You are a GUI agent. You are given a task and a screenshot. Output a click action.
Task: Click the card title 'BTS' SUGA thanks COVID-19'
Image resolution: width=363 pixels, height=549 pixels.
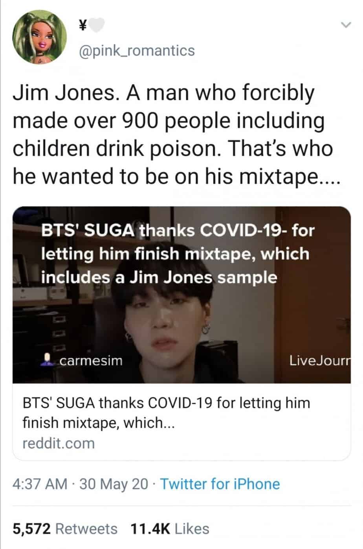(118, 403)
